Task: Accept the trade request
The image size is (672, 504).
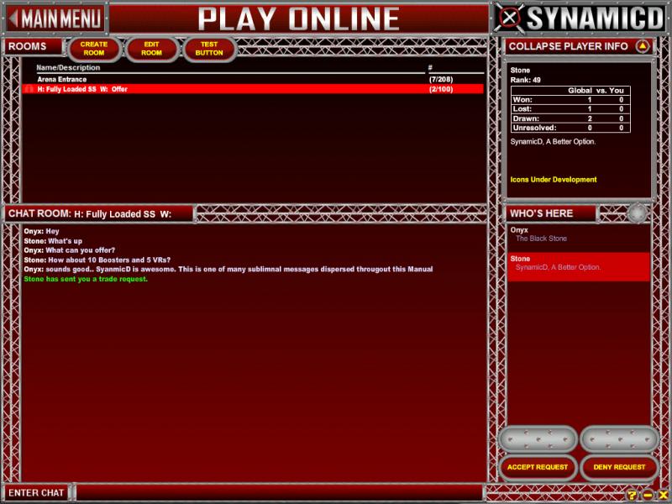Action: coord(538,467)
